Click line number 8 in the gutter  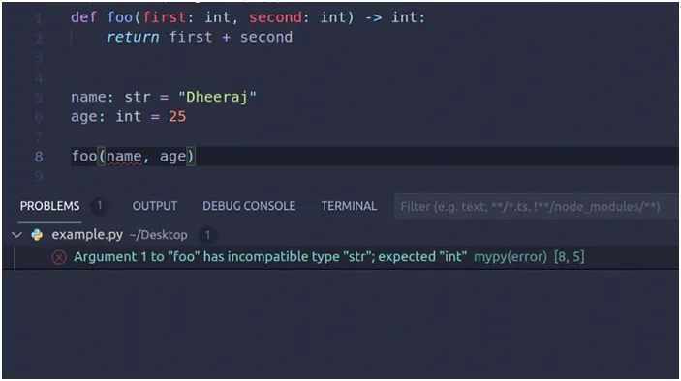tap(39, 157)
